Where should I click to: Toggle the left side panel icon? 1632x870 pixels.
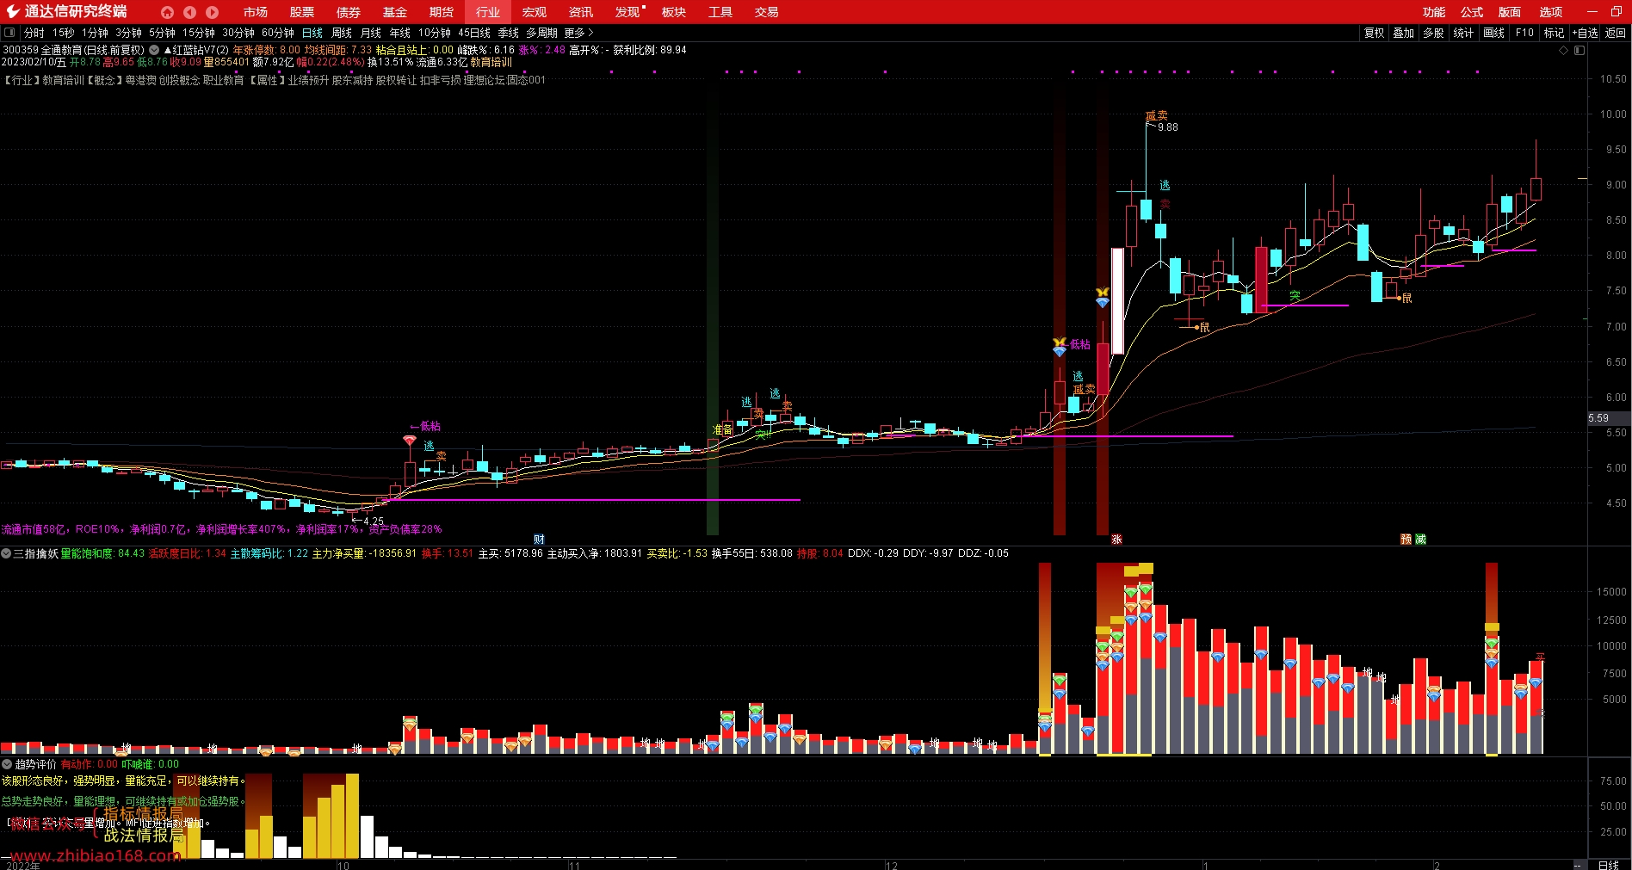point(9,33)
